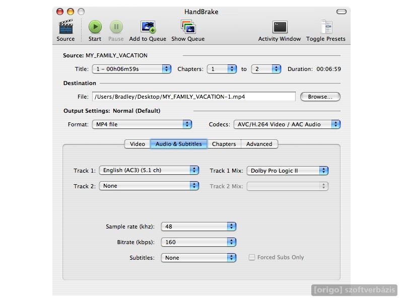Open the Activity Window icon
Screen dimensions: 403x302
280,27
